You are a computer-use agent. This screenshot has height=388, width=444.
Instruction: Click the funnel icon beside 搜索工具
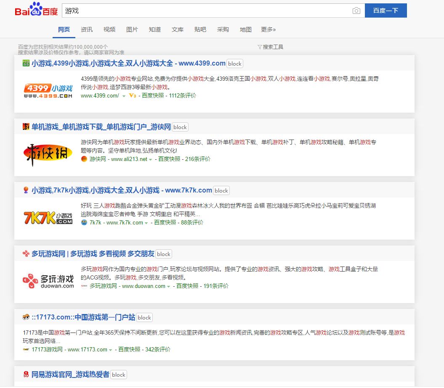coord(259,47)
